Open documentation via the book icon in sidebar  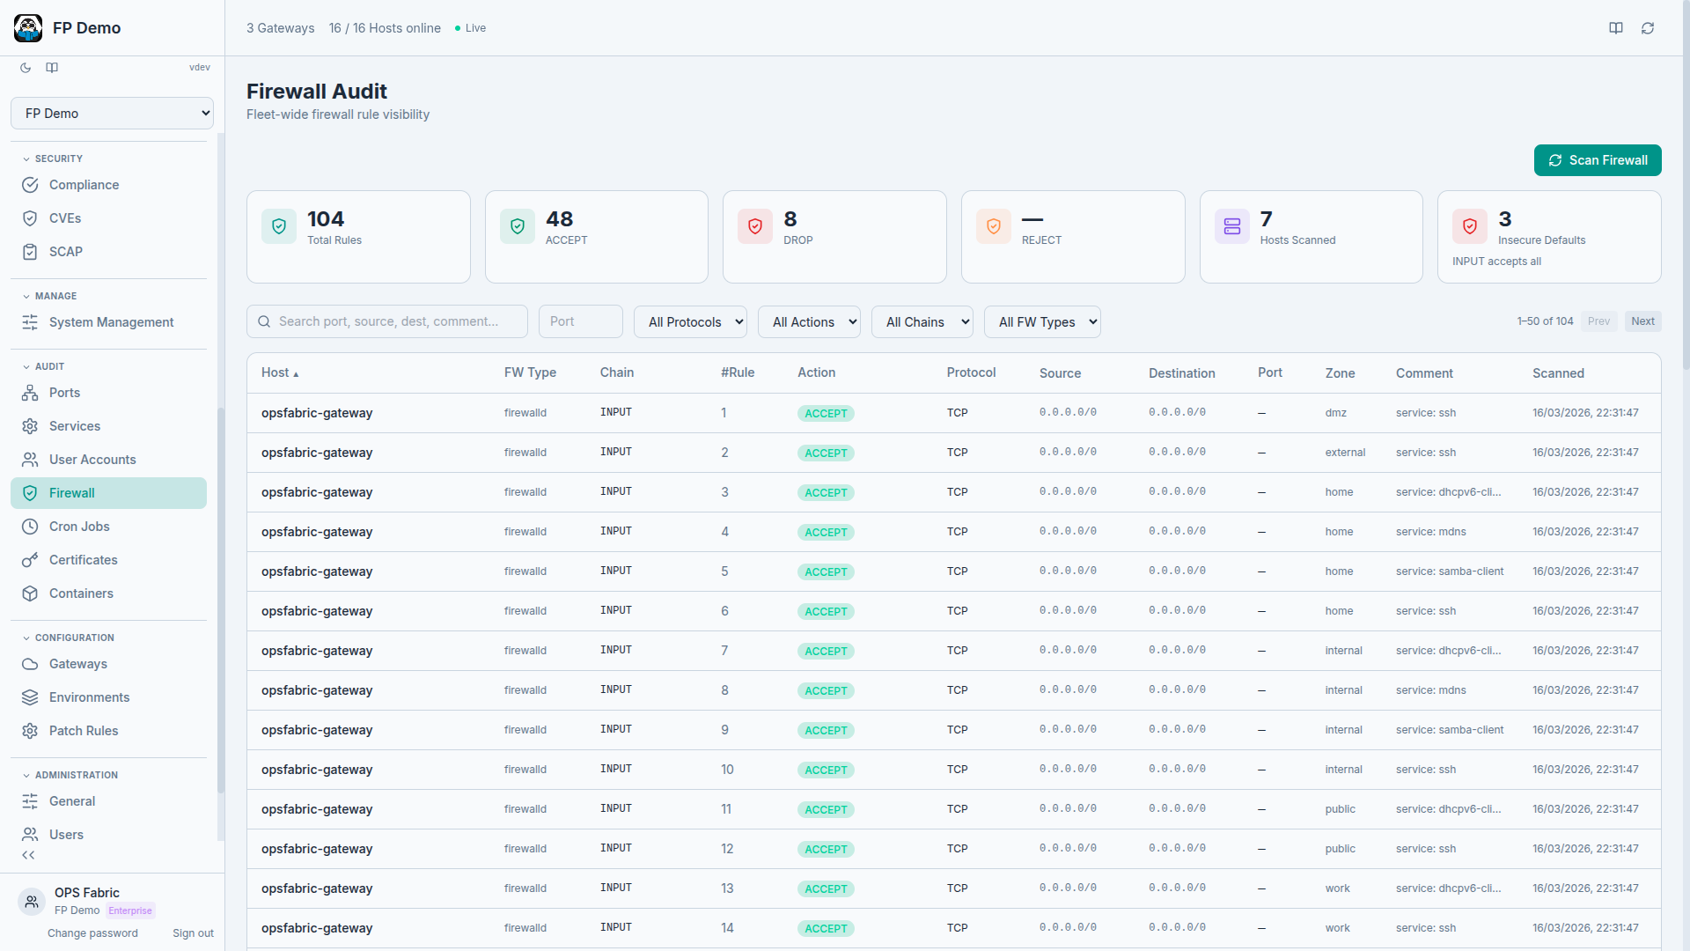tap(51, 68)
